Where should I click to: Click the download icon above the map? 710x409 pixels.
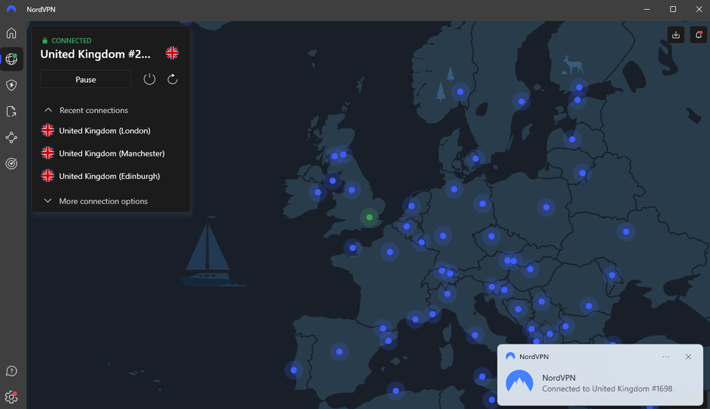pos(675,35)
